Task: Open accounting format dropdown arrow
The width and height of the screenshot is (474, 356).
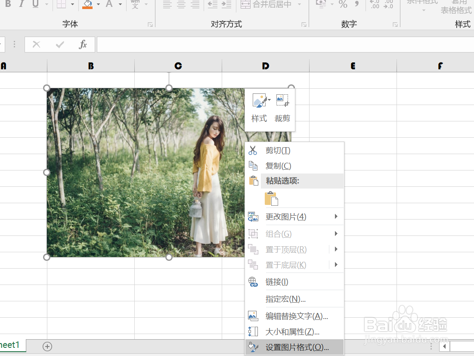Action: pyautogui.click(x=332, y=4)
